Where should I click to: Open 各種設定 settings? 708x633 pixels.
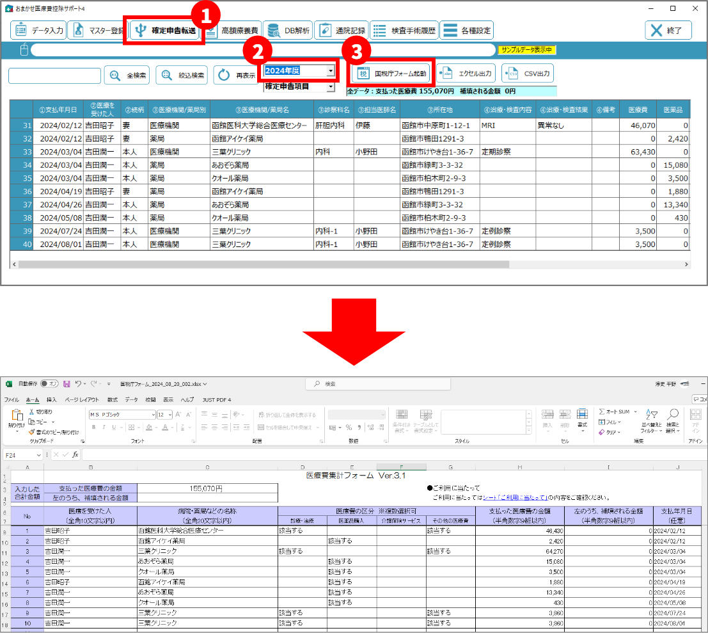pyautogui.click(x=468, y=30)
